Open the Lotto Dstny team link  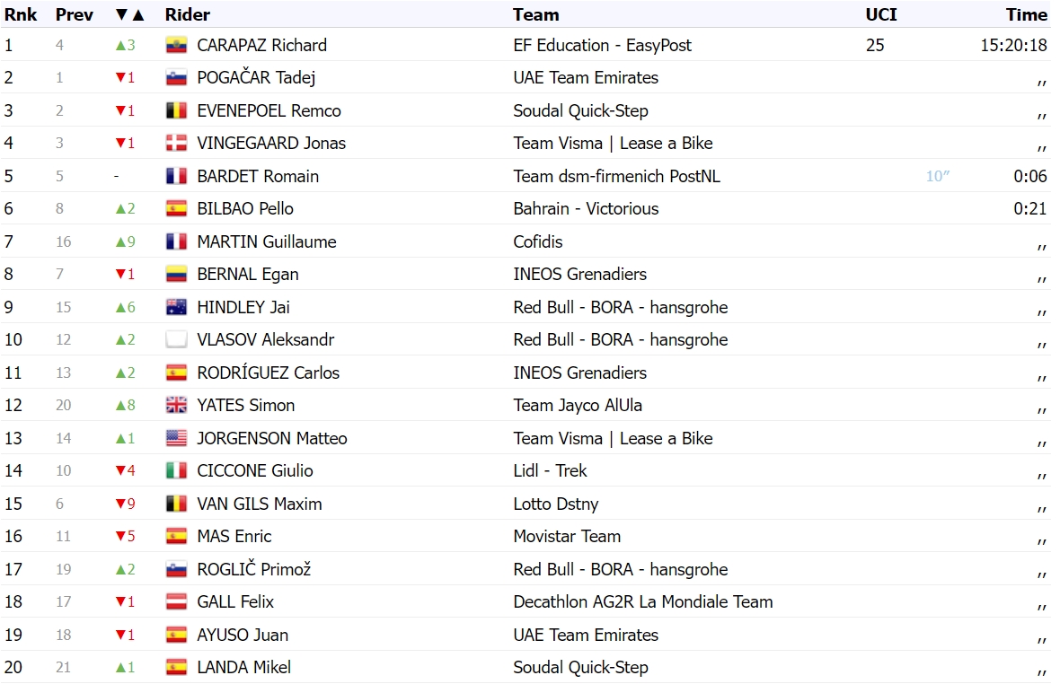click(x=556, y=504)
